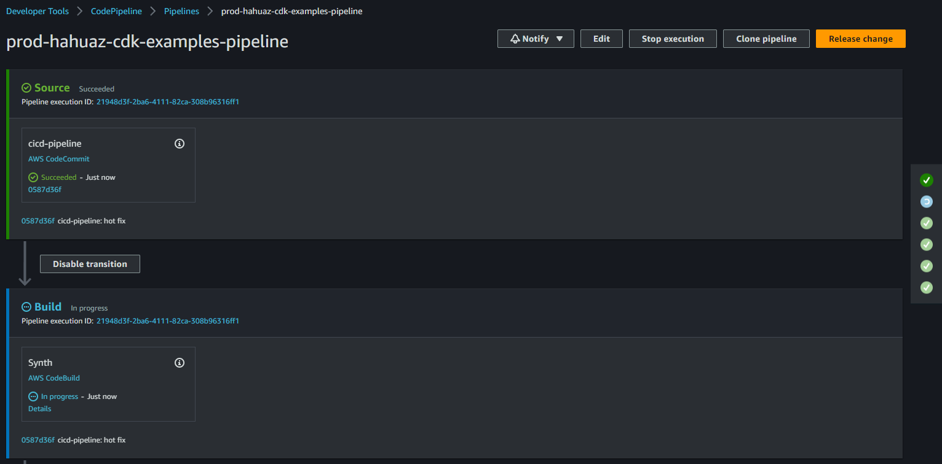
Task: Open commit 0587d36f link below Source card
Action: 38,221
